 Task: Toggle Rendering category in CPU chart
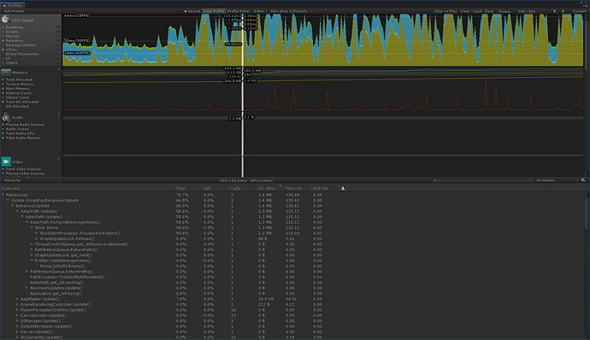15,27
